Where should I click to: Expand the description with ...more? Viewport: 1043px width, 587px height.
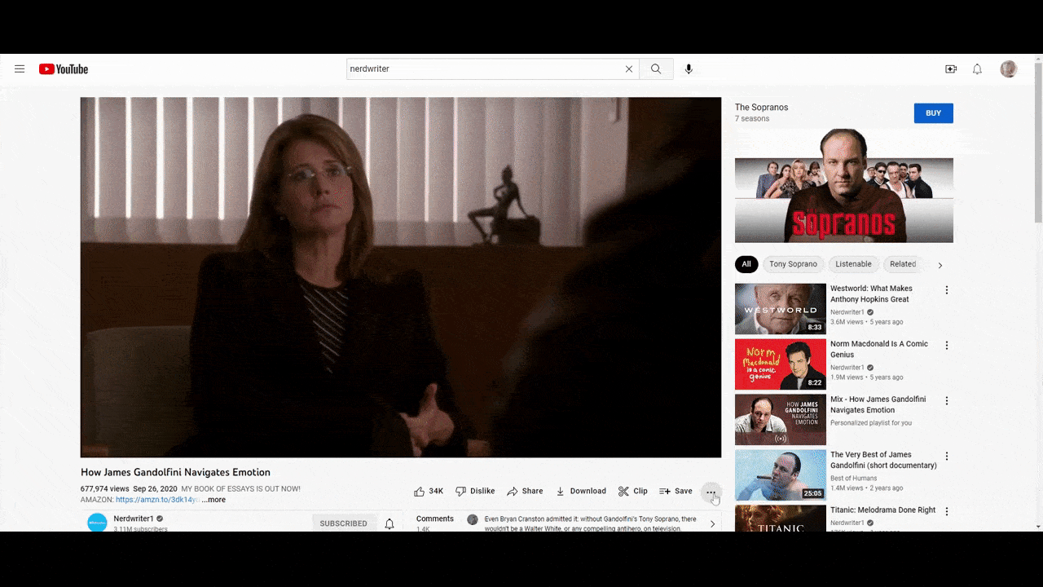pyautogui.click(x=214, y=500)
